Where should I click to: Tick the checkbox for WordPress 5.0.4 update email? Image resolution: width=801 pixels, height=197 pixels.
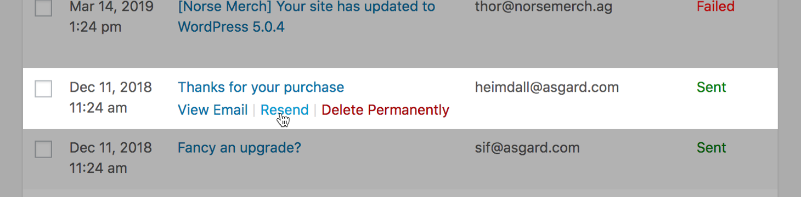coord(43,8)
